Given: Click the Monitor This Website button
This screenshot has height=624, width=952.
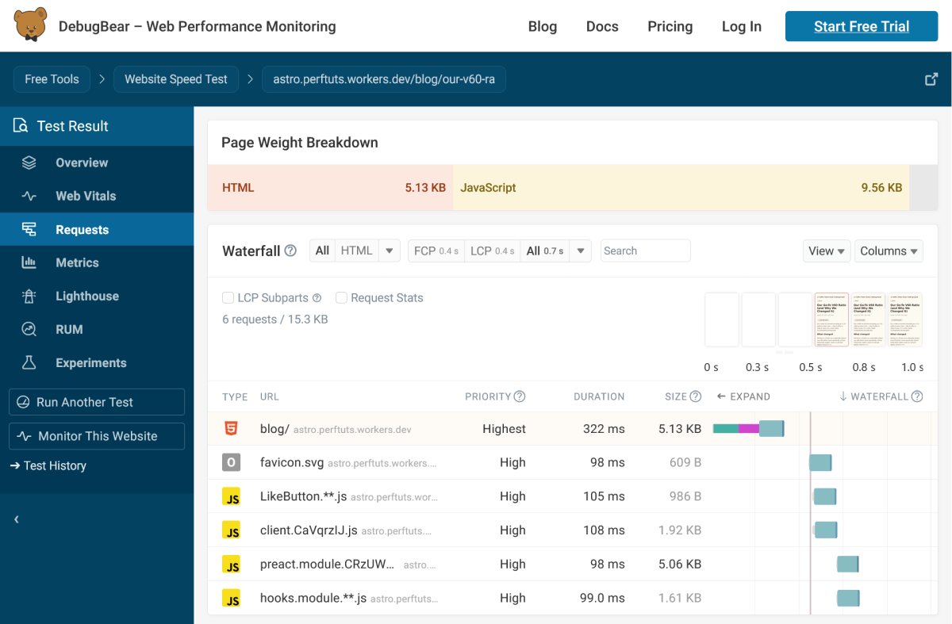Looking at the screenshot, I should click(x=97, y=436).
